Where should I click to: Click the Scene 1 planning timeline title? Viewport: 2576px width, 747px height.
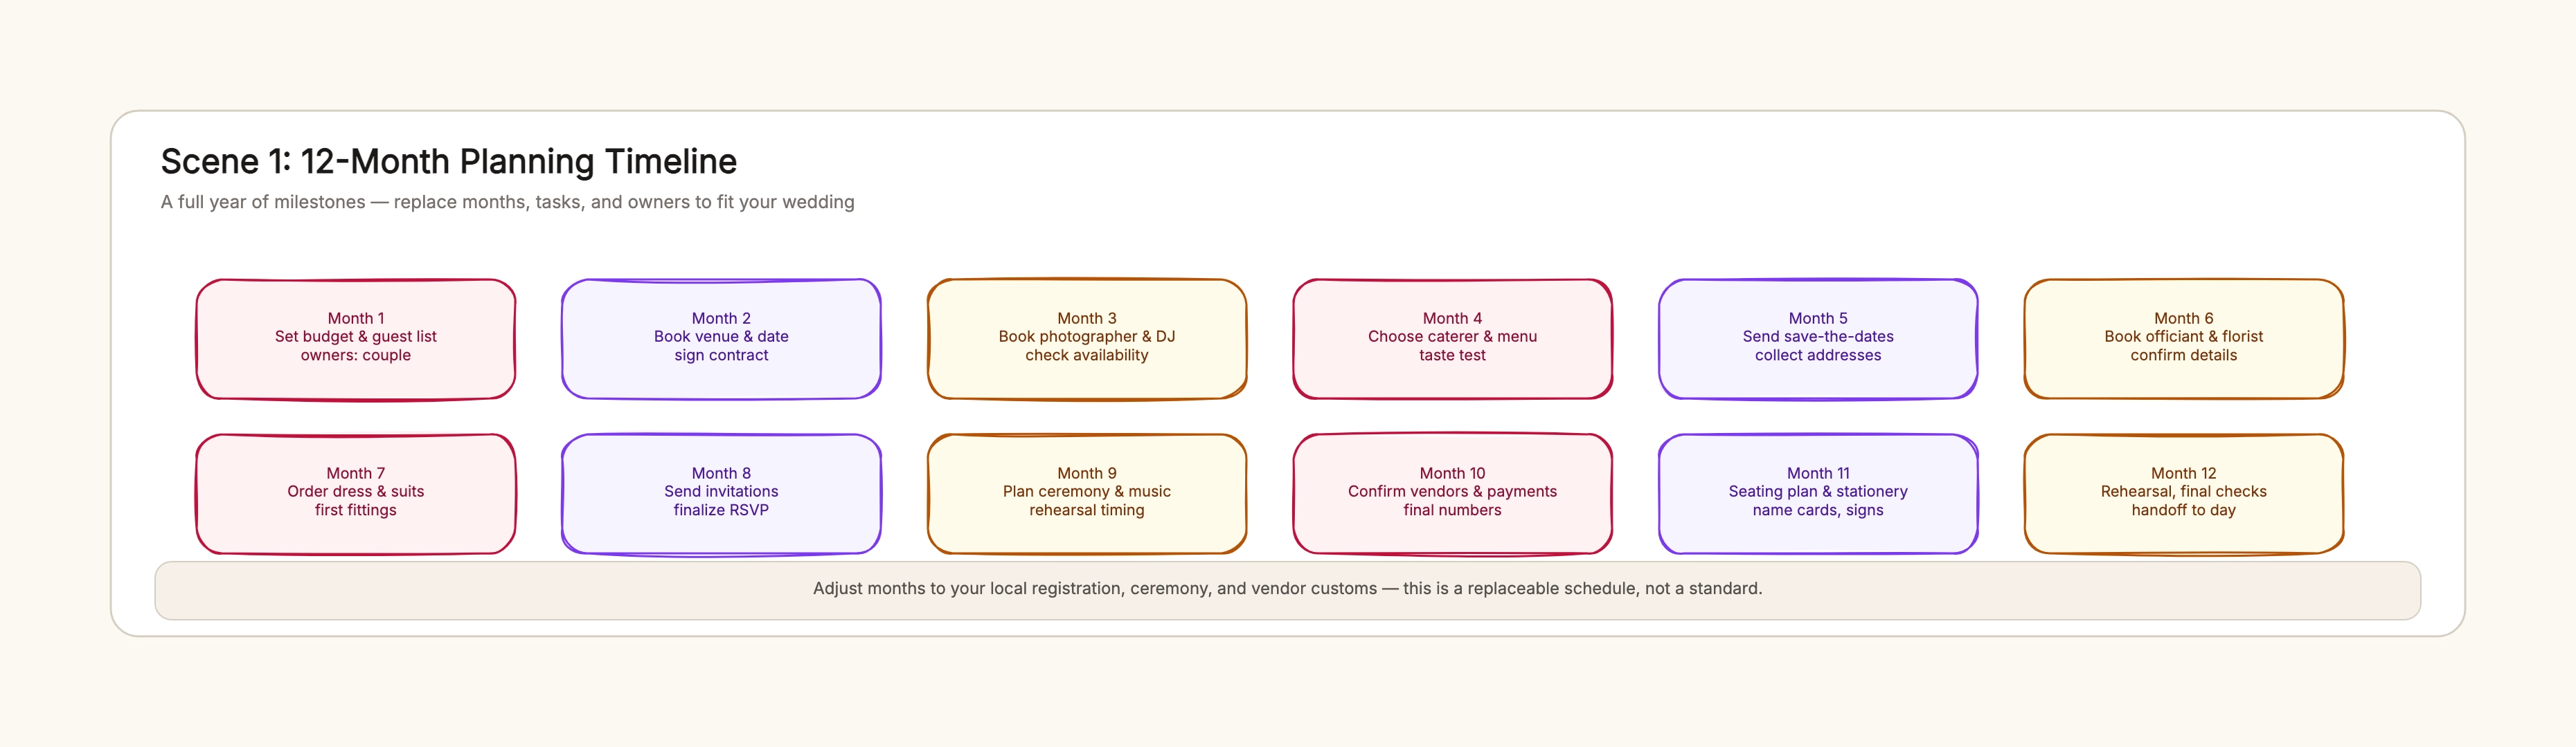449,160
